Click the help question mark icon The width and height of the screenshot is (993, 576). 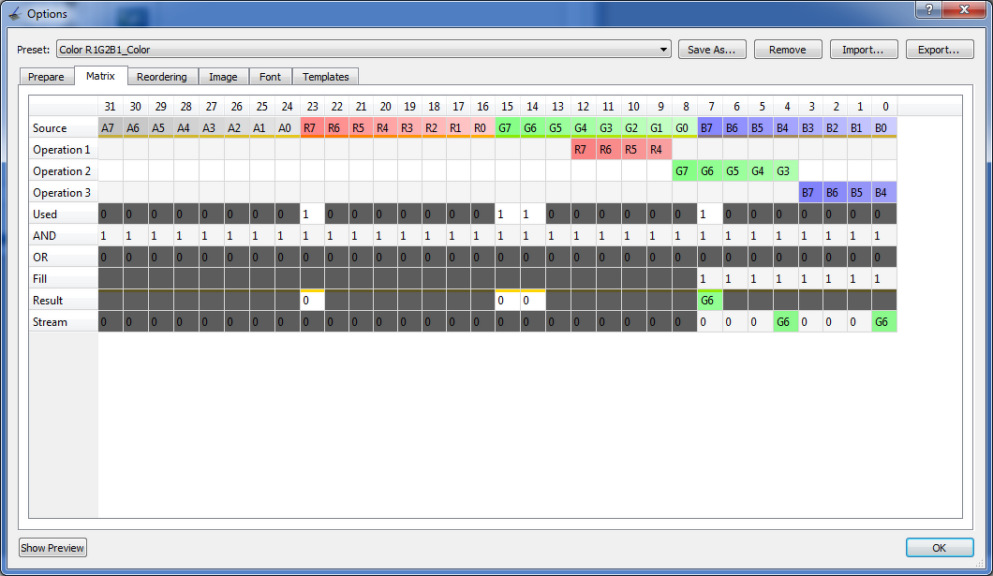coord(929,9)
